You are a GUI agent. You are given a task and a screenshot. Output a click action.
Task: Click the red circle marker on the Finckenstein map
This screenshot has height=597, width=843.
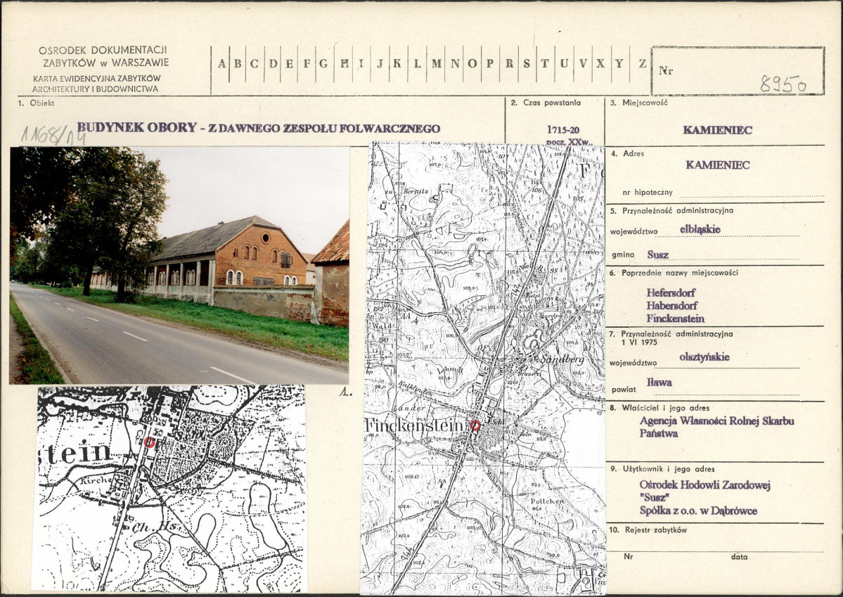point(475,426)
